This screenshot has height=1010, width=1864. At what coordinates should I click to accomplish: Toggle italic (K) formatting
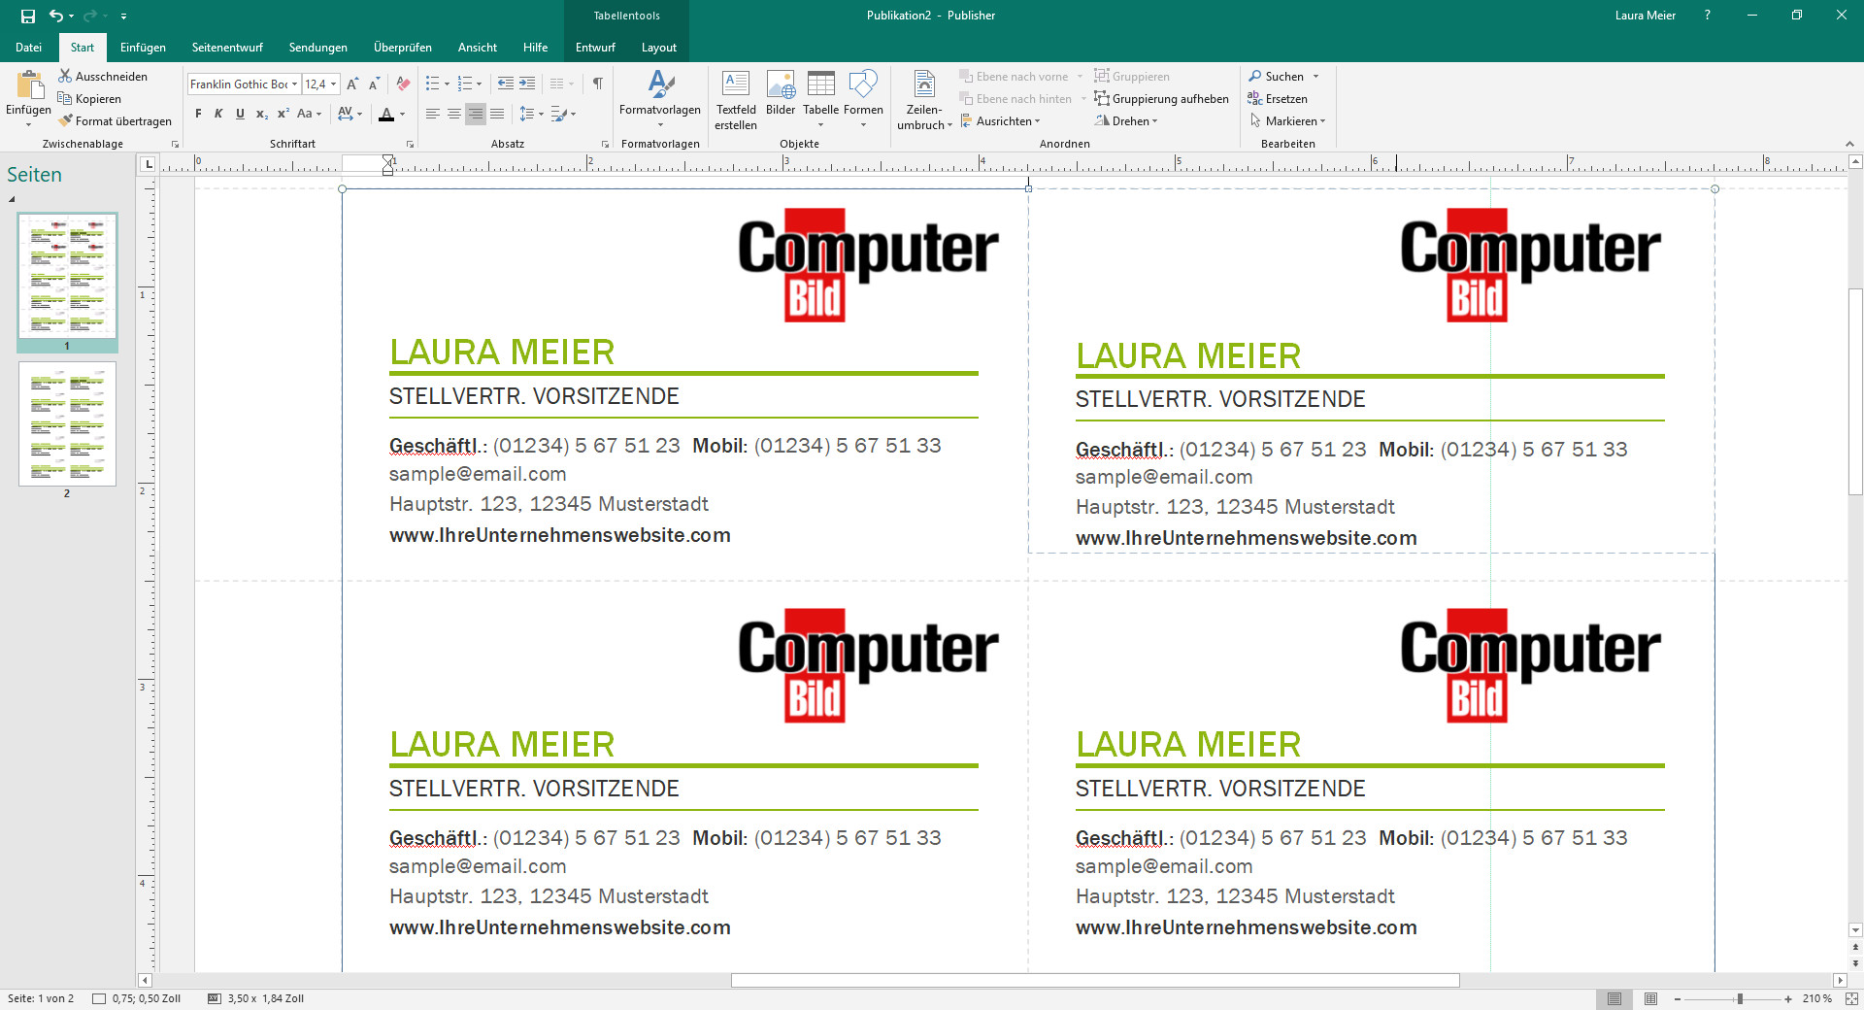point(218,114)
